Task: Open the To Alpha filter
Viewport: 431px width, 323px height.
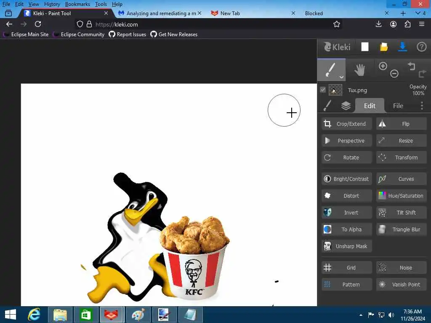Action: 347,229
